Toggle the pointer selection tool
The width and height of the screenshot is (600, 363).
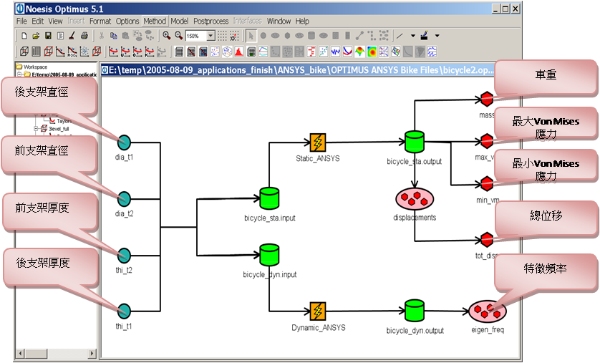[x=251, y=35]
